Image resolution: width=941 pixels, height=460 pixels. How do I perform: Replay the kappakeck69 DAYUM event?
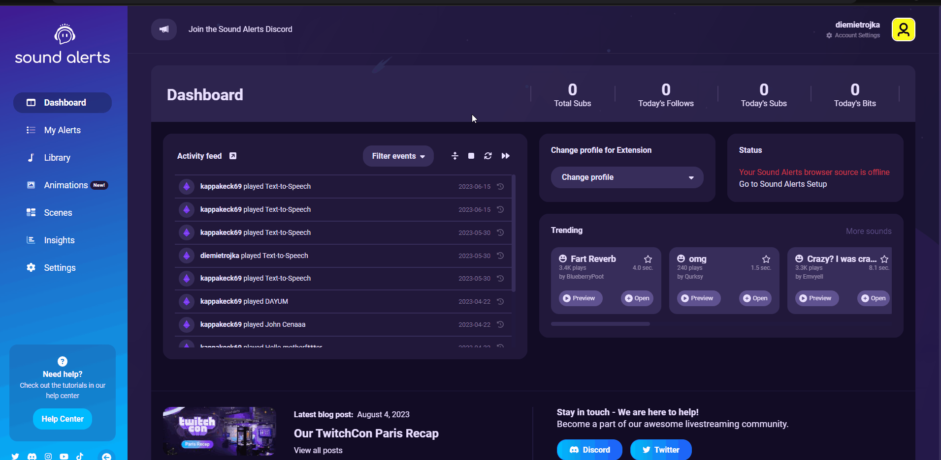[x=500, y=301]
